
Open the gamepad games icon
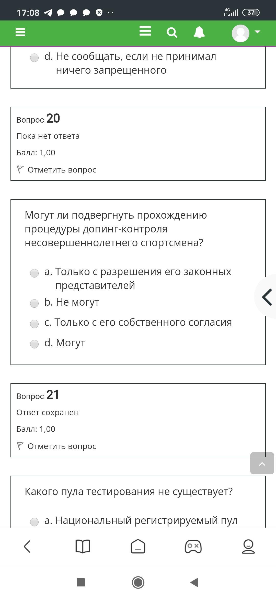193,547
